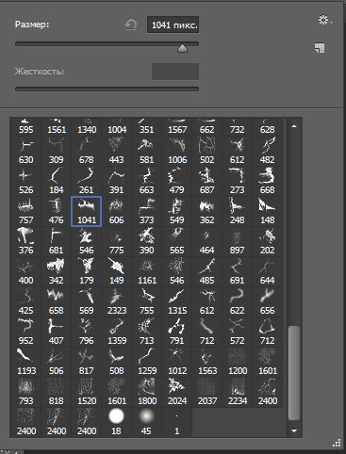
Task: Open the brush preset gear menu
Action: (x=324, y=20)
